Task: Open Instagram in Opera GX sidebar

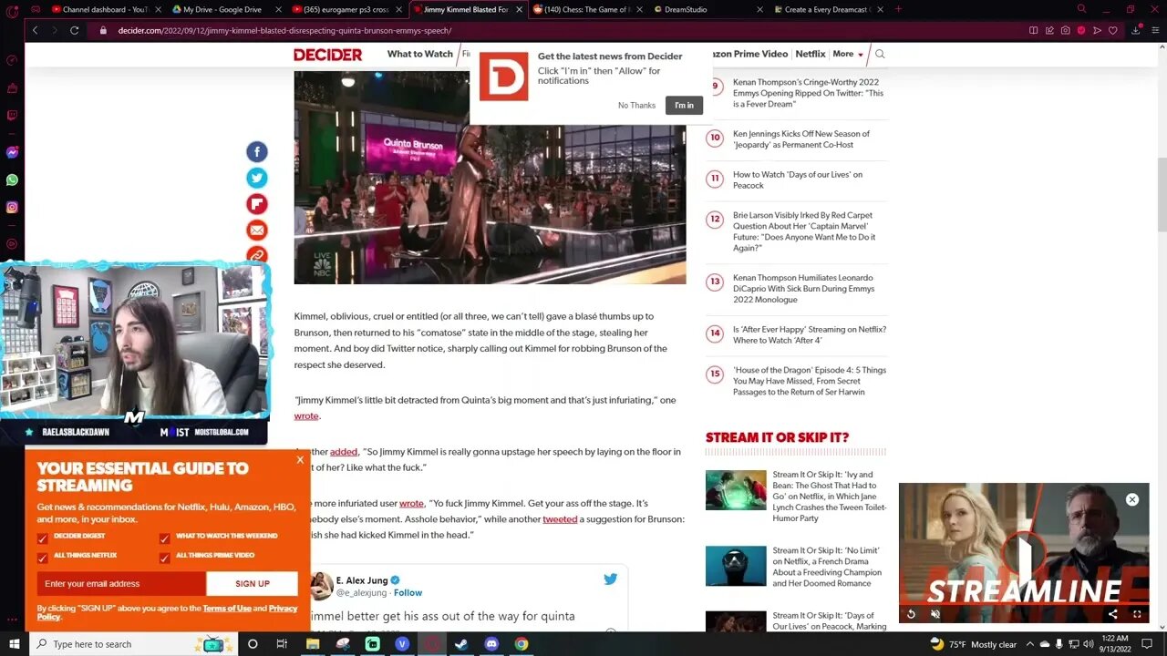Action: click(x=12, y=208)
